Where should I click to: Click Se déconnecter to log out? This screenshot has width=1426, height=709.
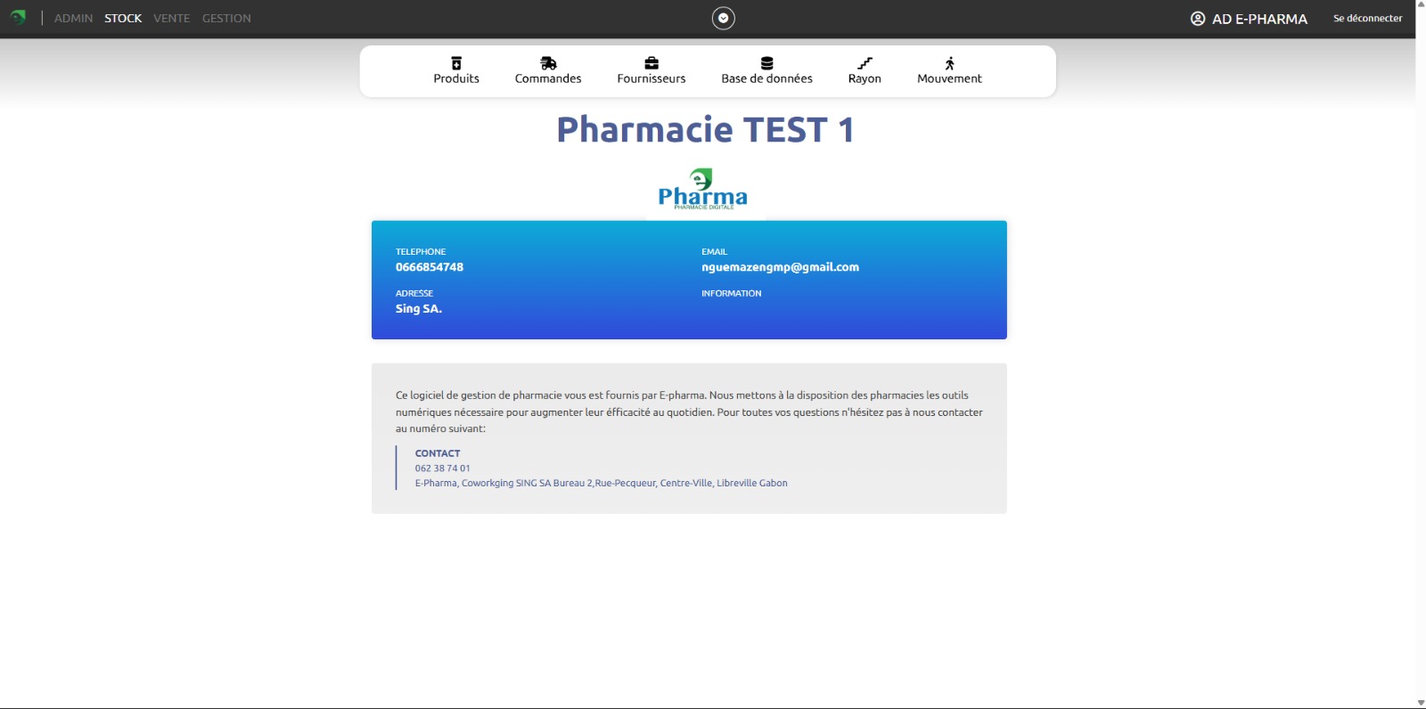(1367, 18)
